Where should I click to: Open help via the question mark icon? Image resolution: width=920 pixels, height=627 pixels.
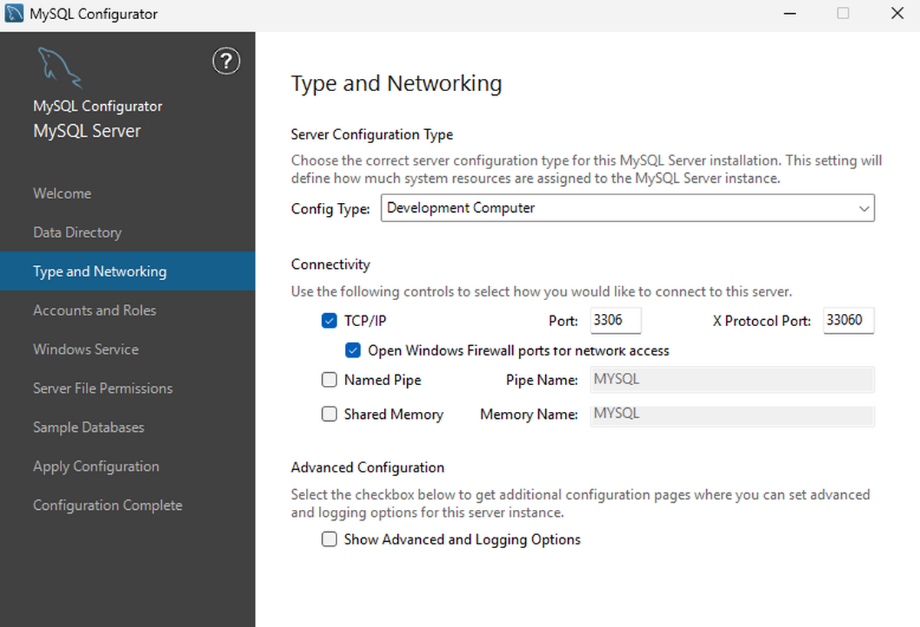[226, 61]
